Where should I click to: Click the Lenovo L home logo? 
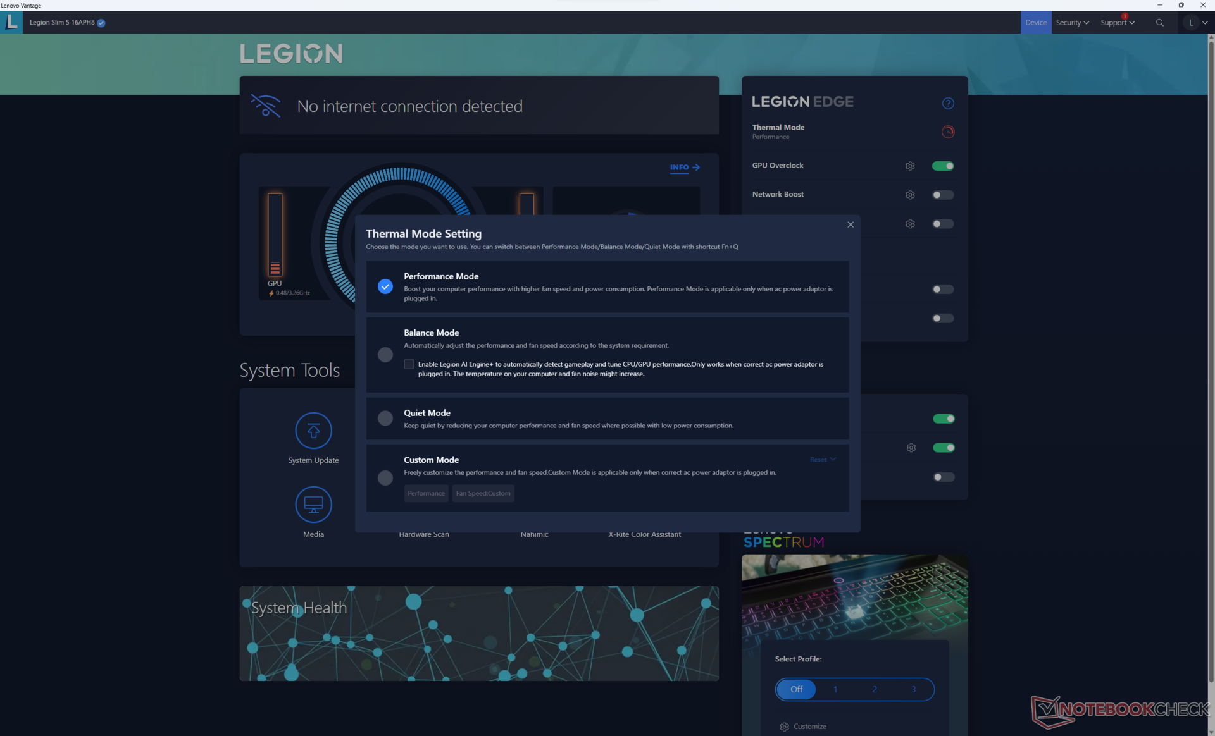11,23
